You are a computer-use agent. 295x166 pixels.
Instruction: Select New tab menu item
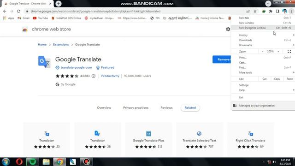click(263, 18)
